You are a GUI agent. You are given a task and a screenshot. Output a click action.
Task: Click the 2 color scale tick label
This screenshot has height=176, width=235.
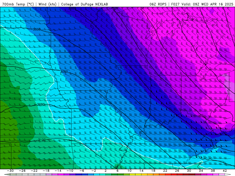point(105,171)
